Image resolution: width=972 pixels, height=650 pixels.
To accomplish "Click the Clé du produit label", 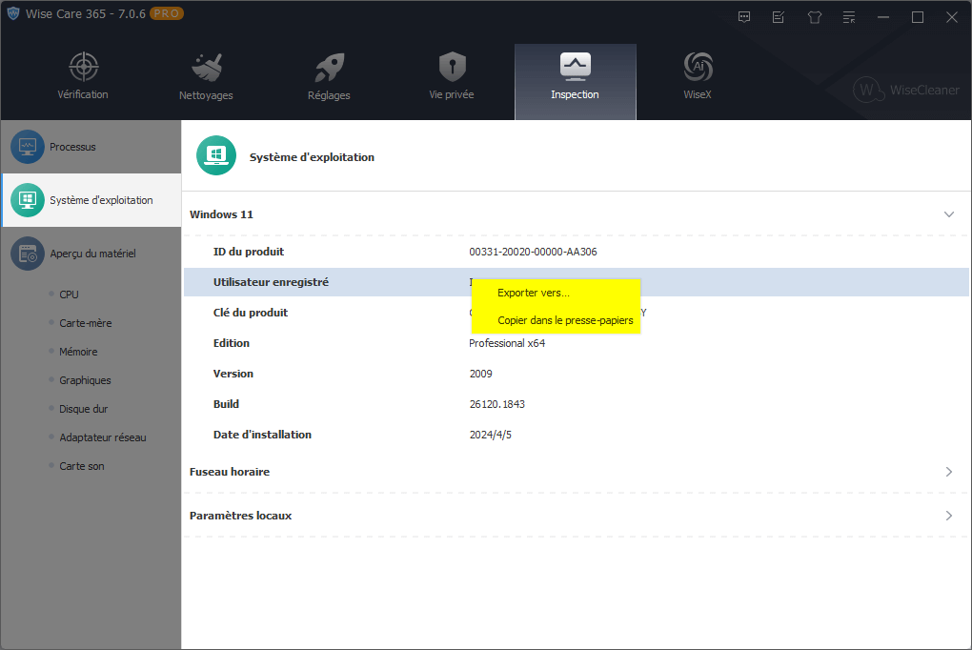I will (251, 313).
